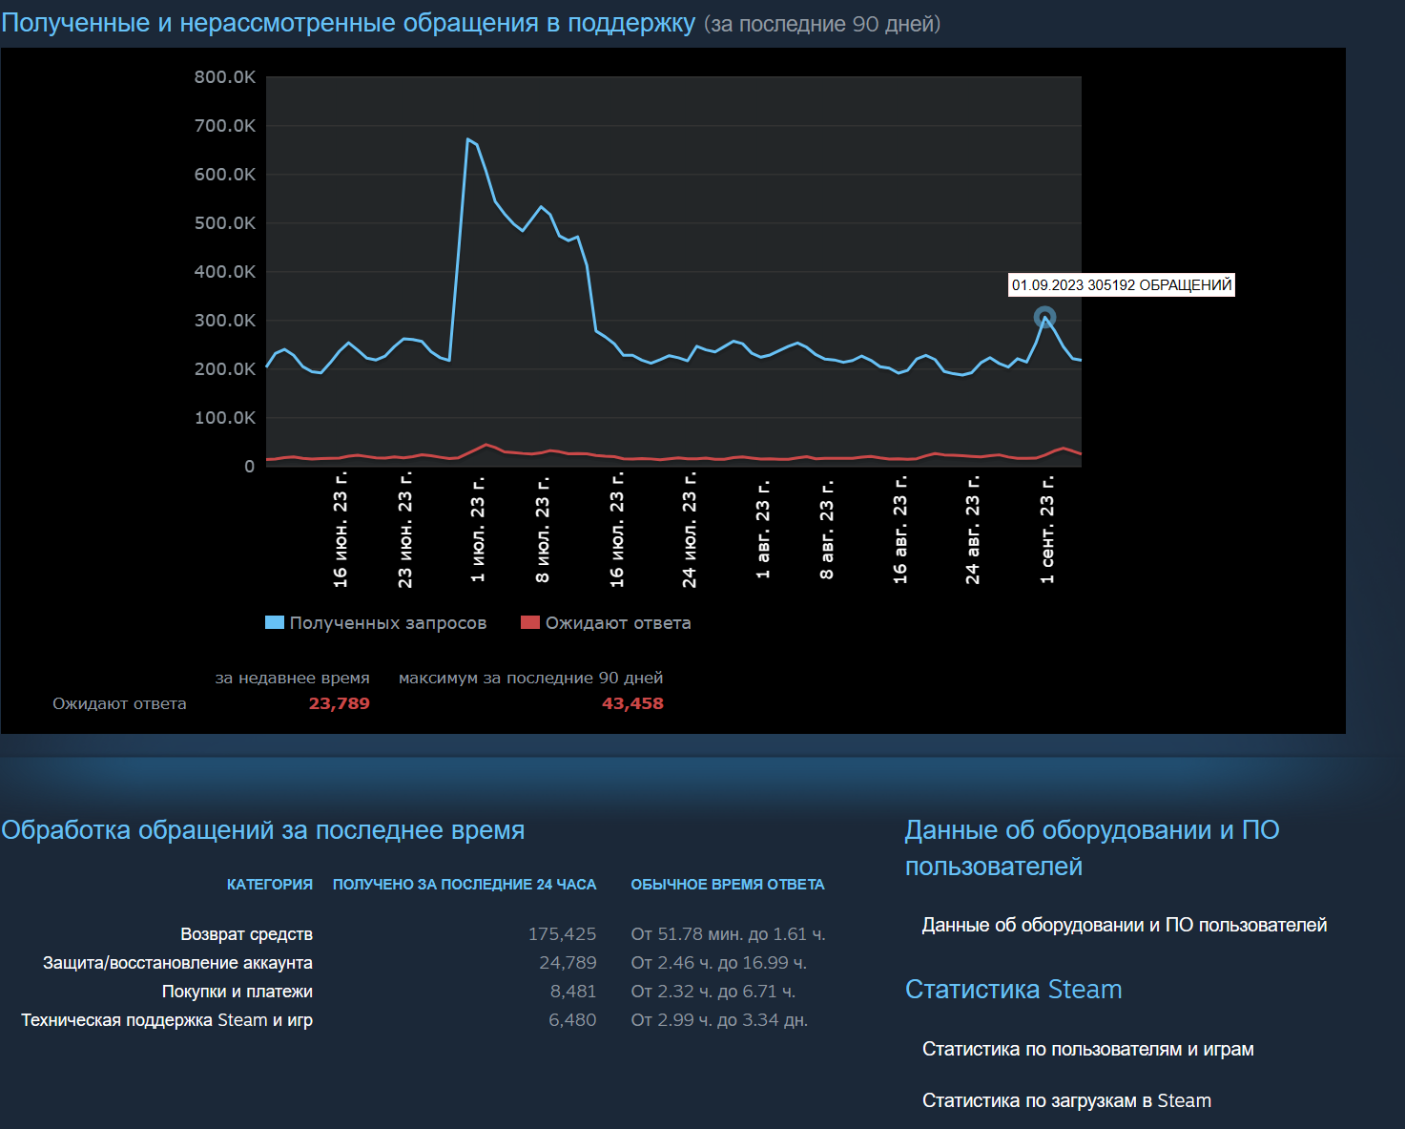Viewport: 1405px width, 1129px height.
Task: Click 'От 2.32 ч. до 6.71 ч.' response time
Action: [713, 992]
